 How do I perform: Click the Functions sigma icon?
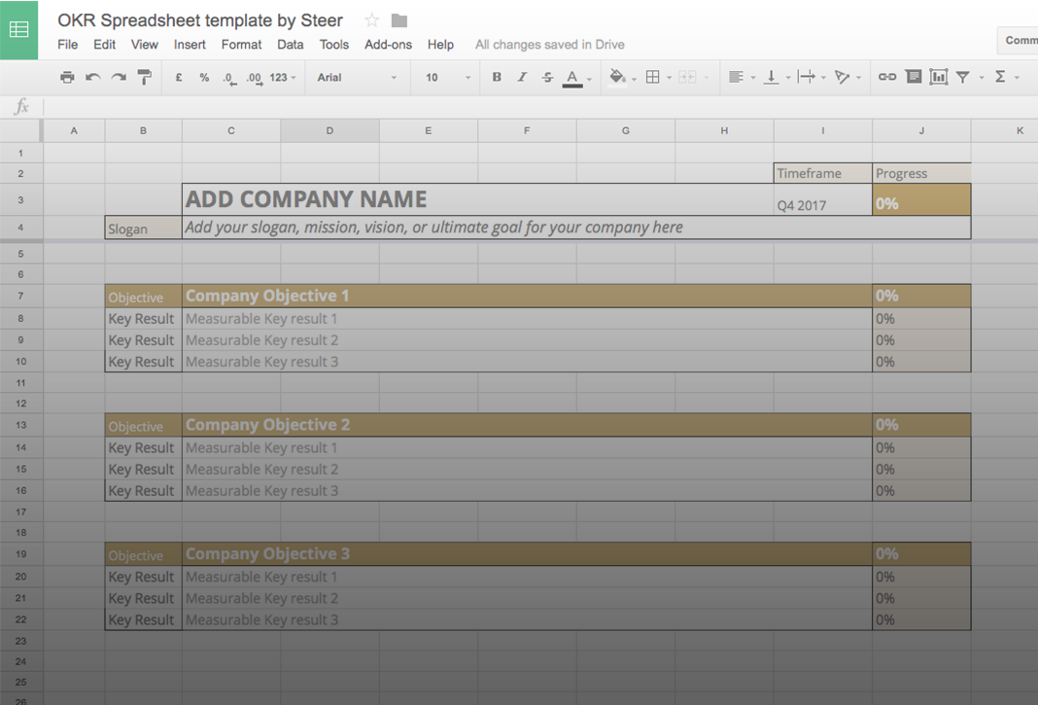(1000, 77)
